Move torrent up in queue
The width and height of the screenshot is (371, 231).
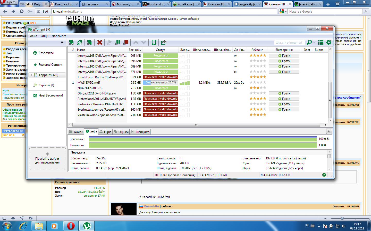point(136,42)
